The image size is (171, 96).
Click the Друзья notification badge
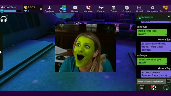pyautogui.click(x=64, y=8)
